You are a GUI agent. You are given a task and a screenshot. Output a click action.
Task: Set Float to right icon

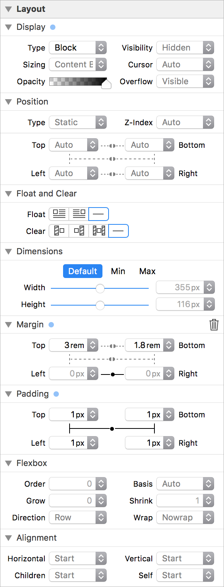tap(79, 214)
